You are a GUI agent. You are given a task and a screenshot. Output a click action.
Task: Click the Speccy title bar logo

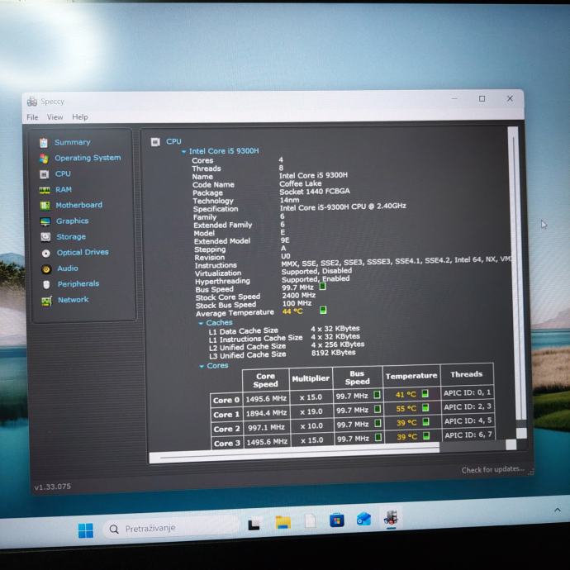(32, 102)
